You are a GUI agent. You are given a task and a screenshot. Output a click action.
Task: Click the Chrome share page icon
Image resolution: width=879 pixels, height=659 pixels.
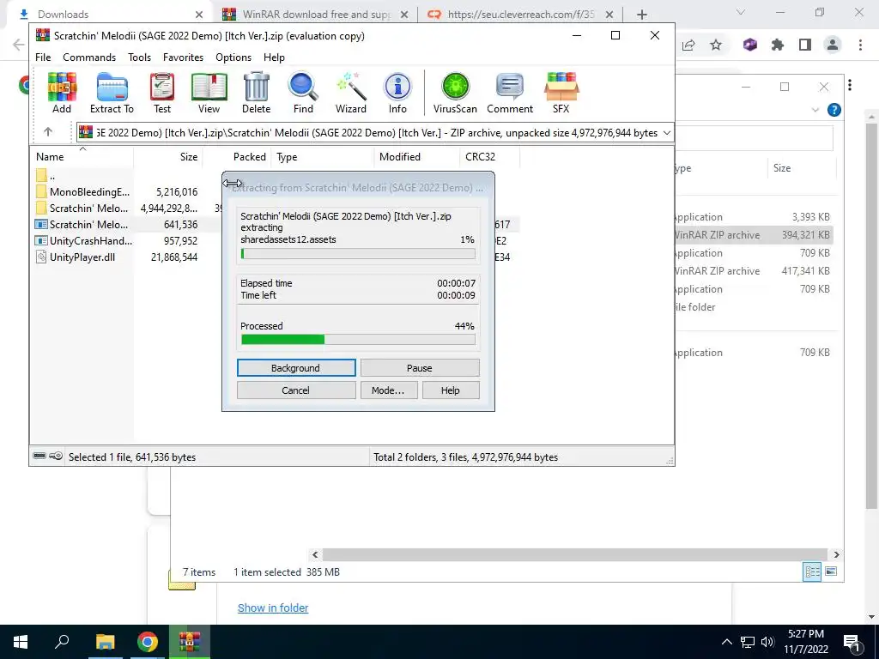[688, 45]
